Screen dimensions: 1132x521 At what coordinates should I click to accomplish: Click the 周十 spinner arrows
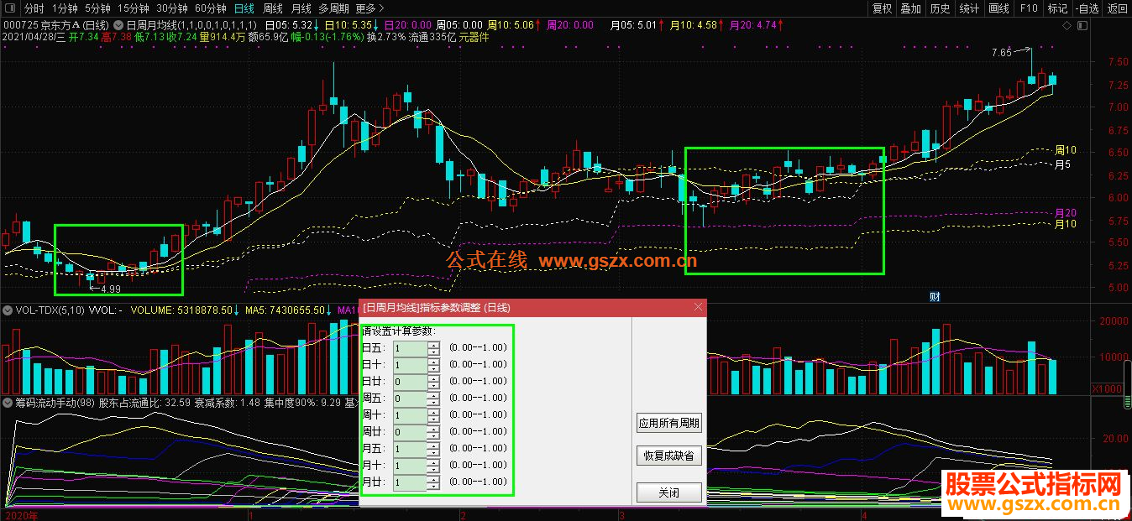click(433, 415)
